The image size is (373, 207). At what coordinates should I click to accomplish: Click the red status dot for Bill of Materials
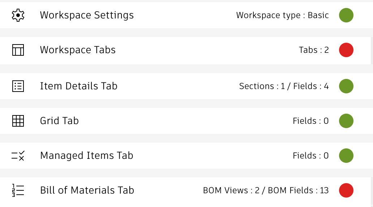pyautogui.click(x=346, y=190)
